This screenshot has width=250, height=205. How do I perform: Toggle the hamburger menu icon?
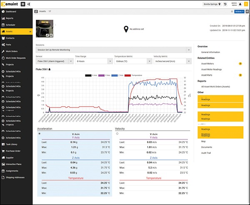click(22, 4)
